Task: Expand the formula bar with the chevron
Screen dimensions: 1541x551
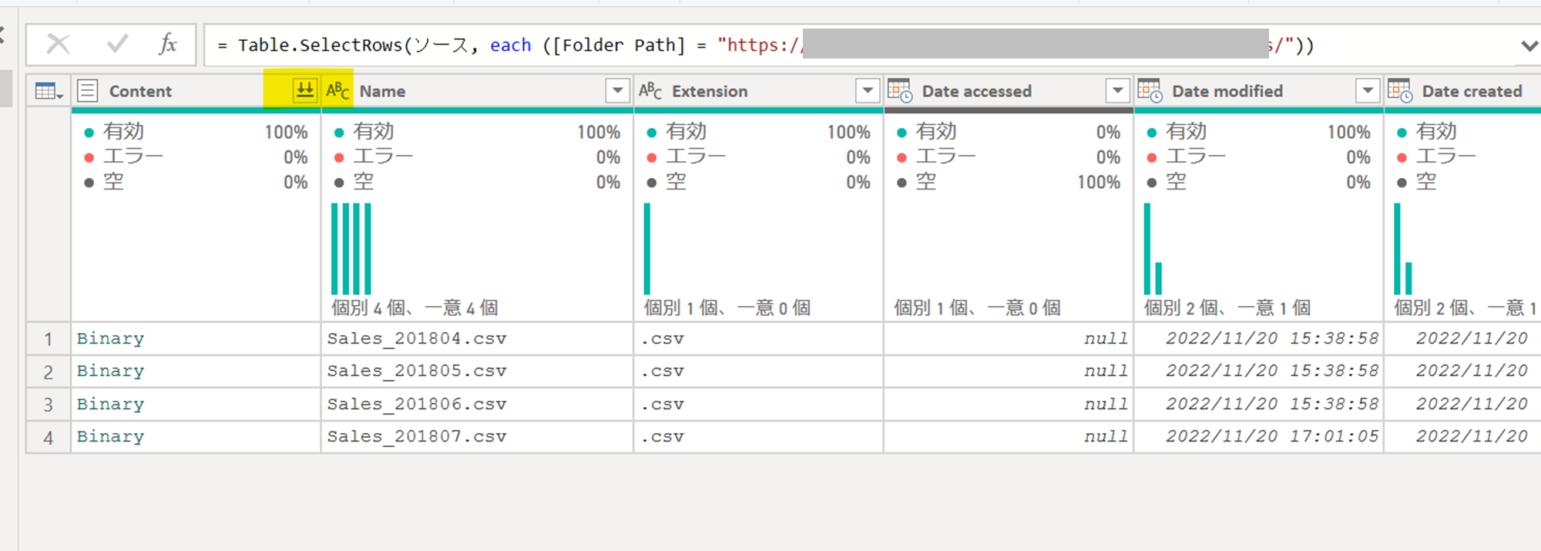Action: [1529, 45]
